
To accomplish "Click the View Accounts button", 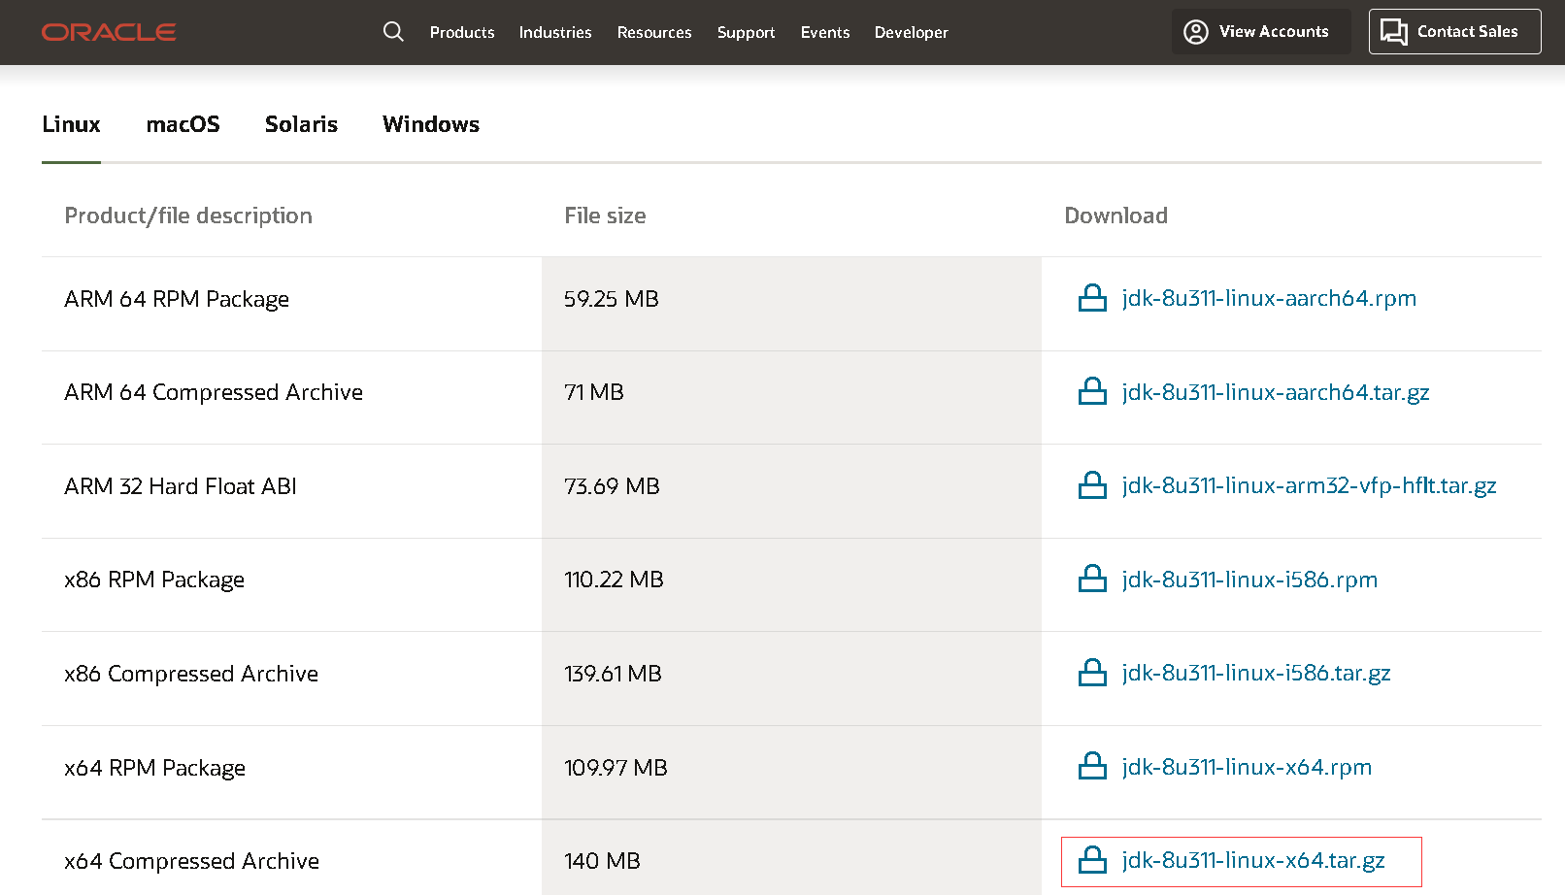I will click(1260, 32).
